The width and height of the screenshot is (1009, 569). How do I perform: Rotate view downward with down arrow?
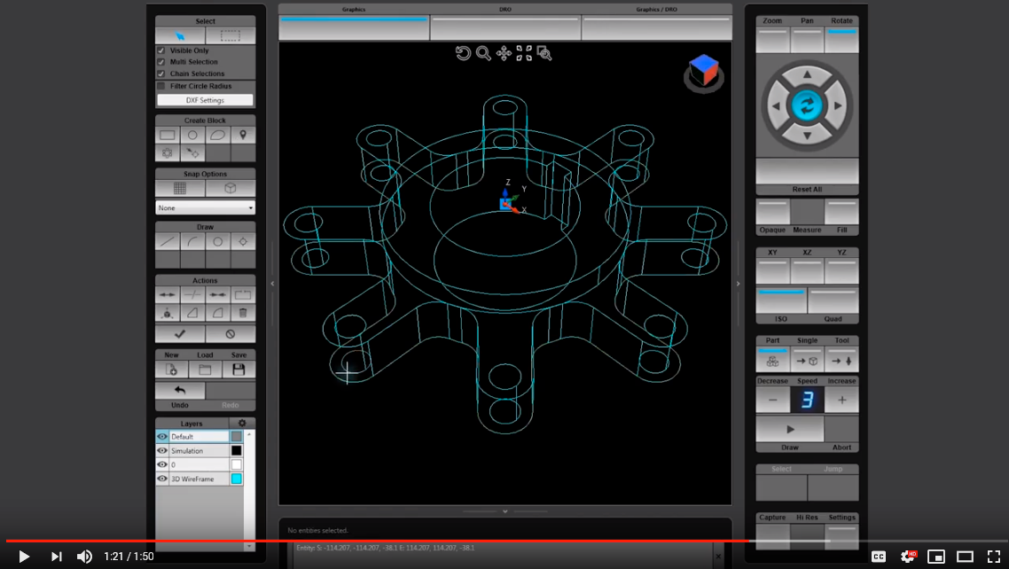[807, 136]
